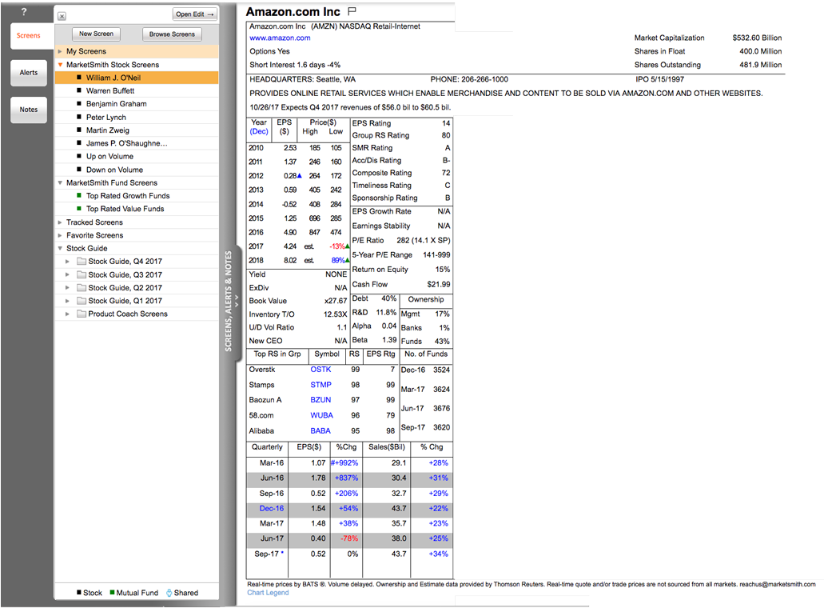Screen dimensions: 824x608
Task: Click the Browse Screens button
Action: (172, 34)
